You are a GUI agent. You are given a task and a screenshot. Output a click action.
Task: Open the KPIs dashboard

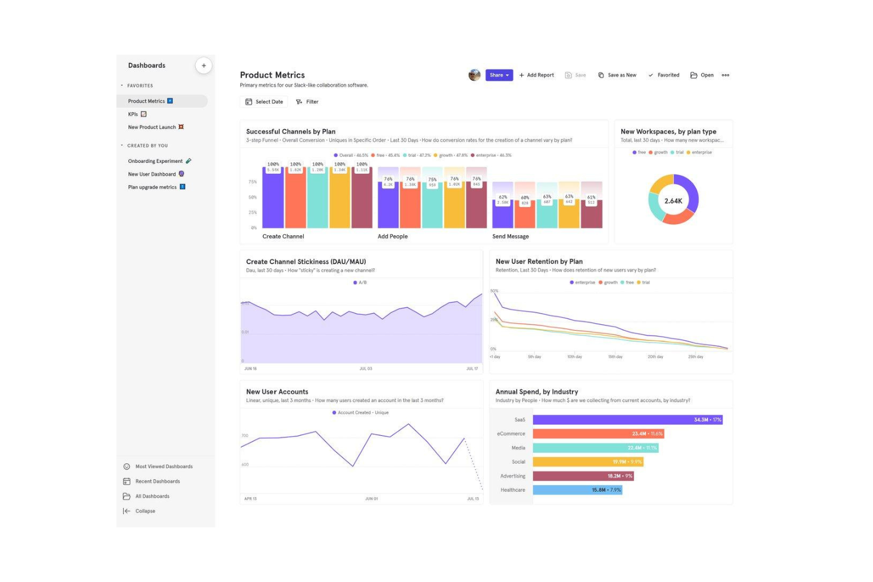(x=137, y=114)
